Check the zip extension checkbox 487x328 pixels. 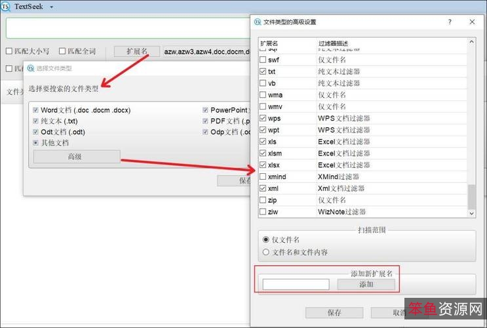point(263,200)
